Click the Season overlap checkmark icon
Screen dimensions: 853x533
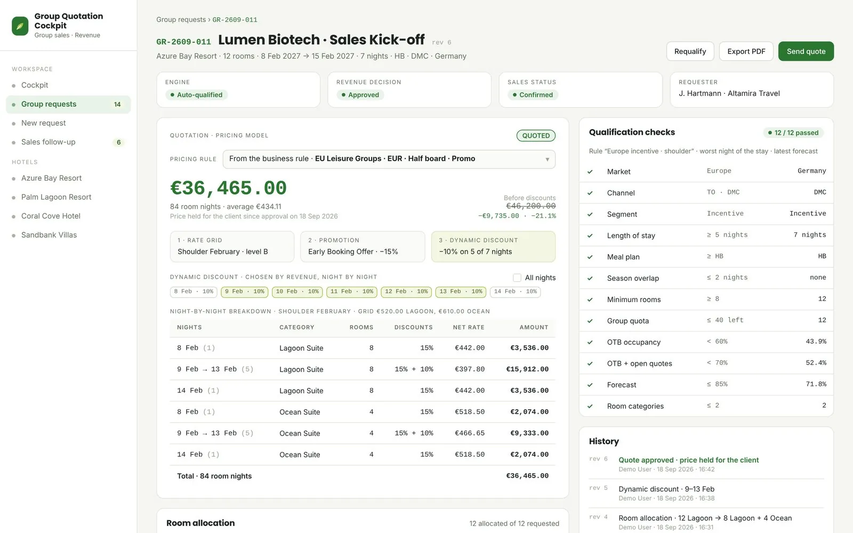(590, 278)
